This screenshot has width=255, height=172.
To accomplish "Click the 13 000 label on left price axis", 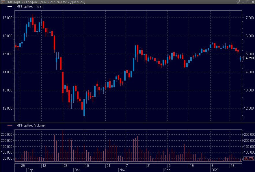I will [7, 90].
